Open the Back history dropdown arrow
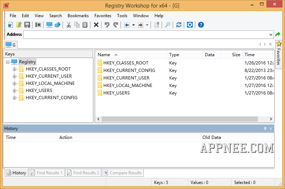Viewport: 285px width, 189px height. 133,25
